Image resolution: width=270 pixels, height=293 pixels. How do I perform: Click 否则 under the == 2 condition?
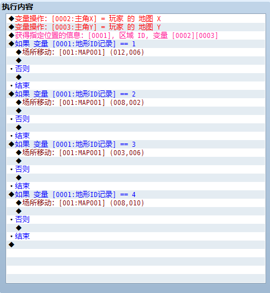[22, 119]
